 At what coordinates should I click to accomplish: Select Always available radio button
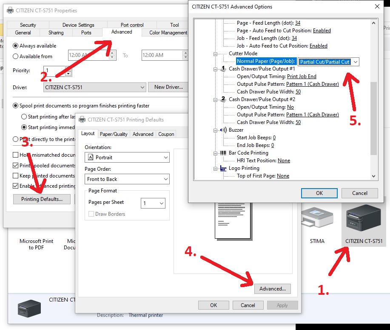click(15, 46)
